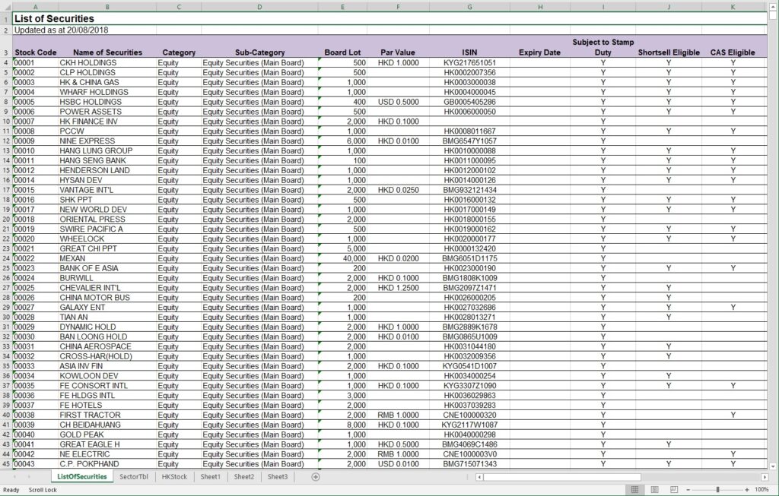Open the Sheet1 tab

[210, 477]
